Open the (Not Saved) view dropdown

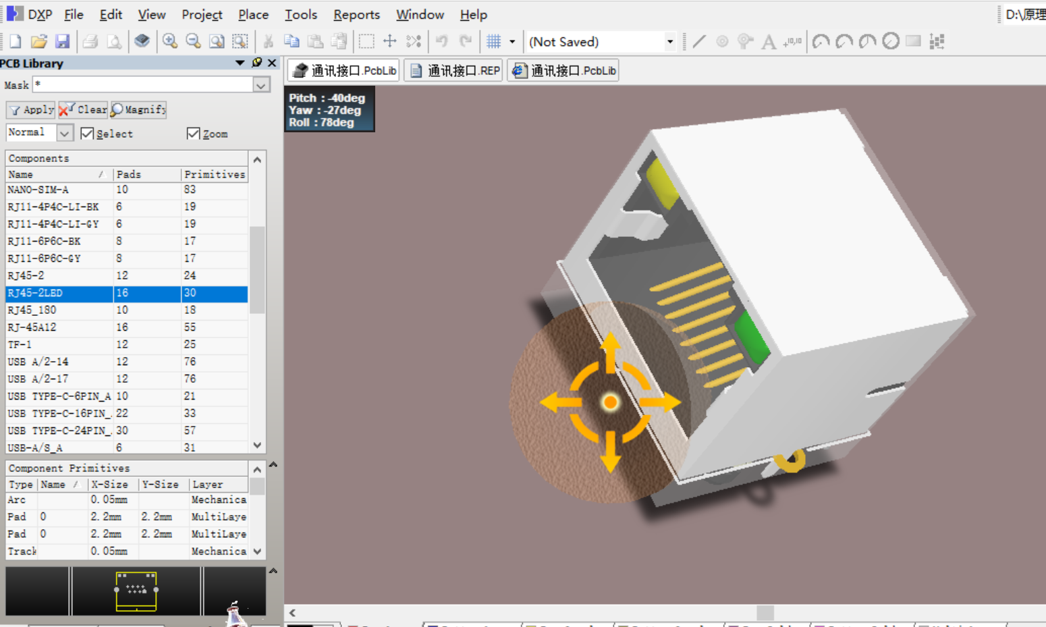coord(670,41)
